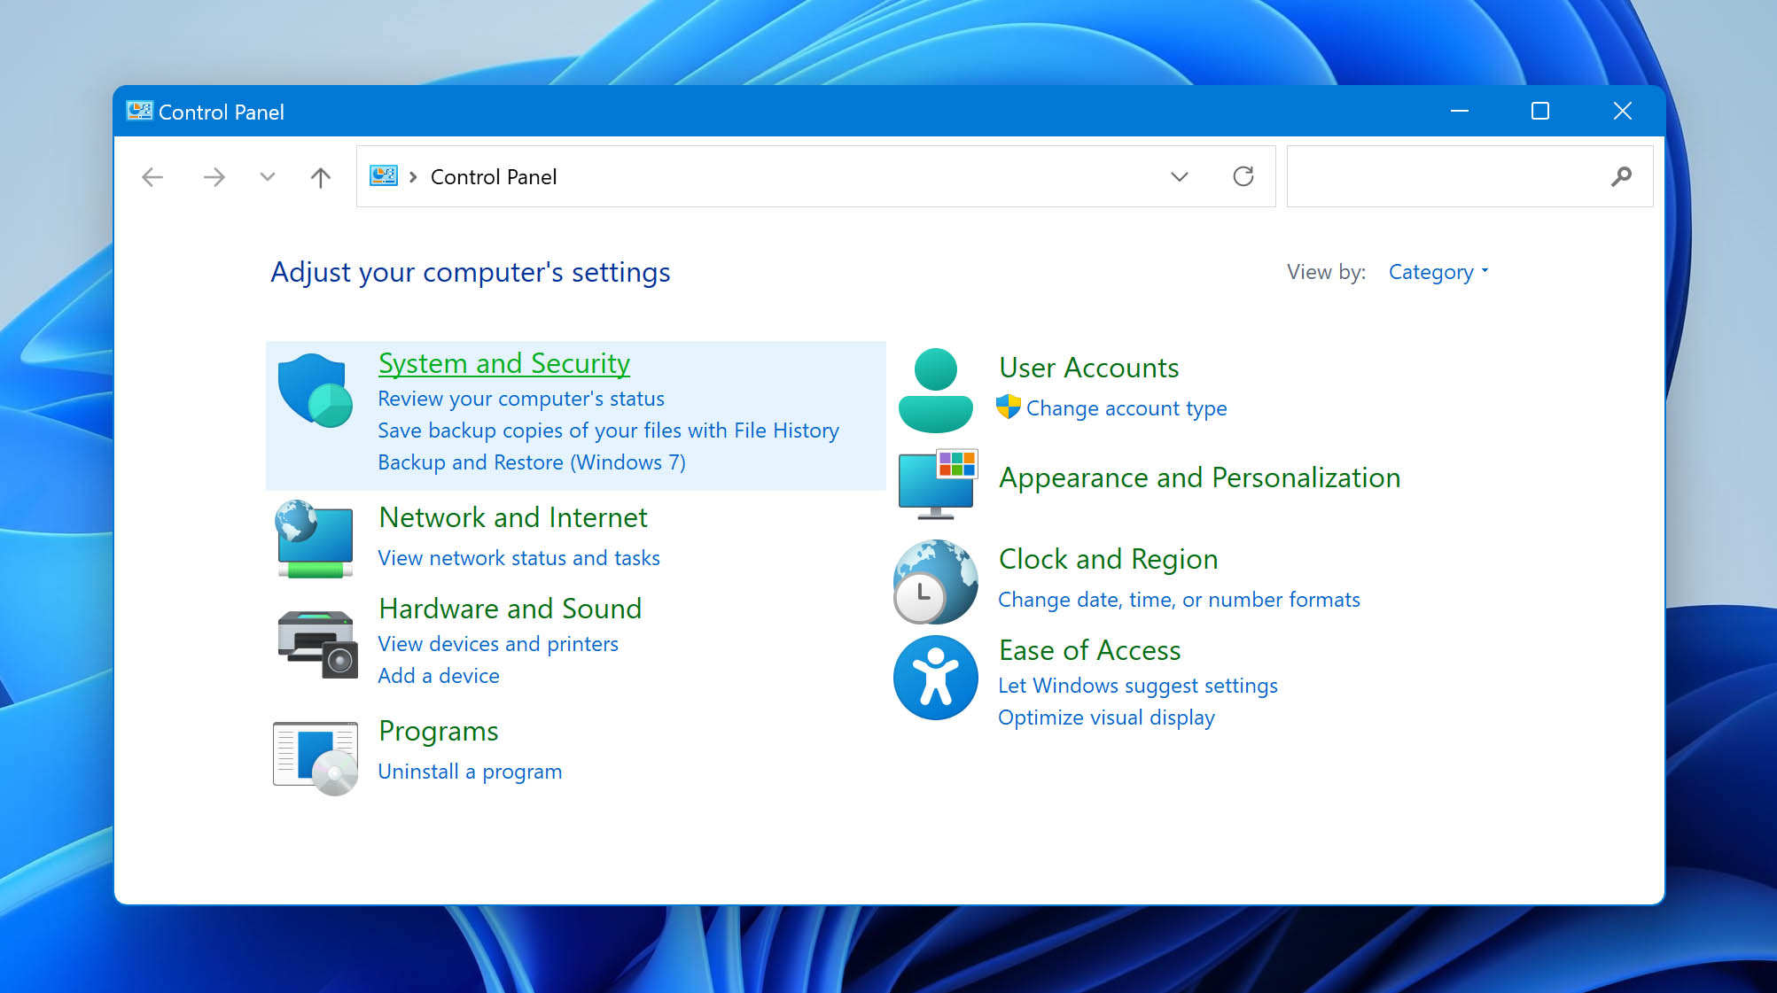Expand the address bar dropdown
This screenshot has height=993, width=1777.
point(1179,175)
